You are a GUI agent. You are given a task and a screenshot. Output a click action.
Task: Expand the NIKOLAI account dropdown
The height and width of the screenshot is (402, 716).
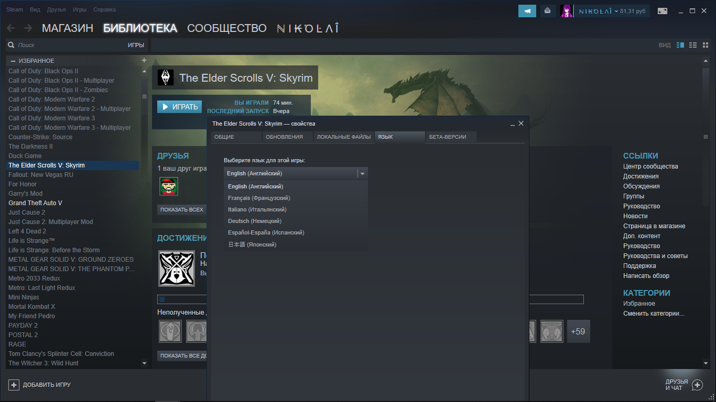(616, 11)
